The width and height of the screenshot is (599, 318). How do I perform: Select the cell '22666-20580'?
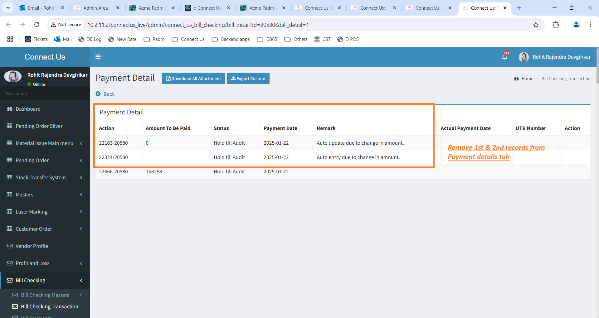pos(113,171)
